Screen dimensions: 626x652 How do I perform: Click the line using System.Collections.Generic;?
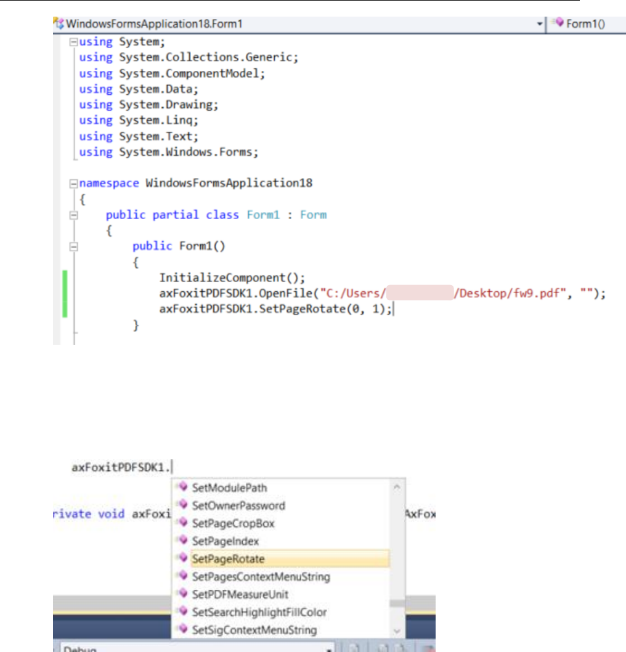point(189,57)
